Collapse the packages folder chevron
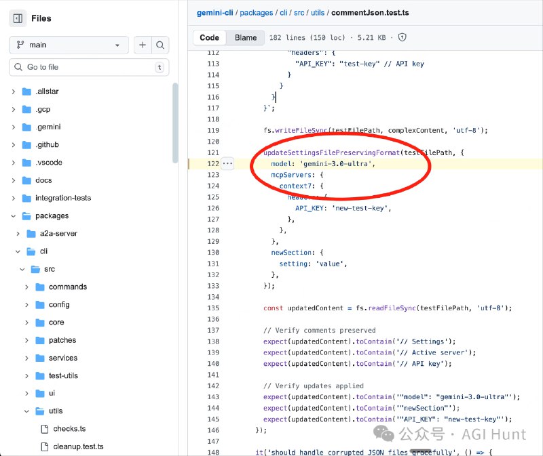543x456 pixels. coord(13,216)
